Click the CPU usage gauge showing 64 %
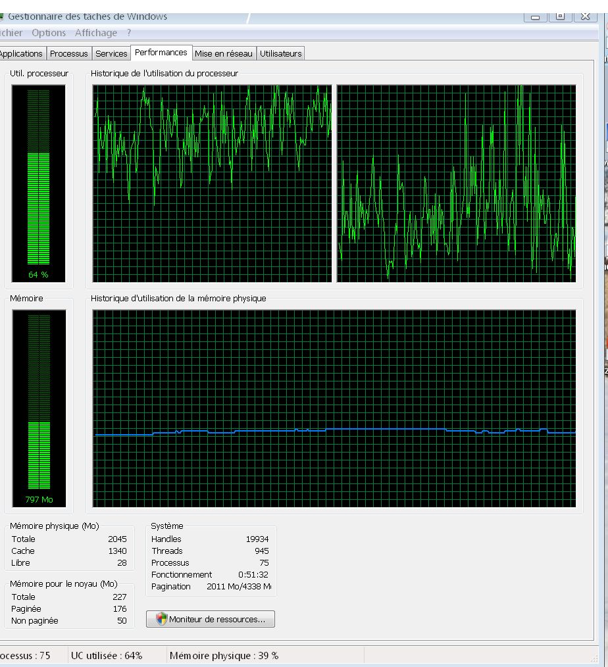Image resolution: width=608 pixels, height=667 pixels. tap(38, 184)
